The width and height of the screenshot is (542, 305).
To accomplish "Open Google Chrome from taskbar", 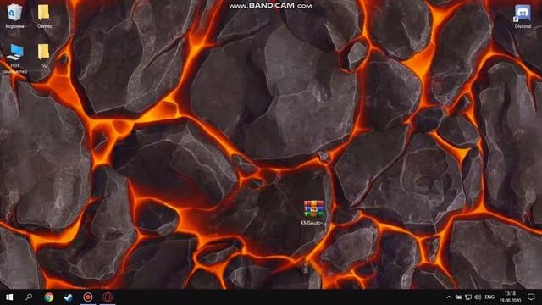I will [49, 297].
